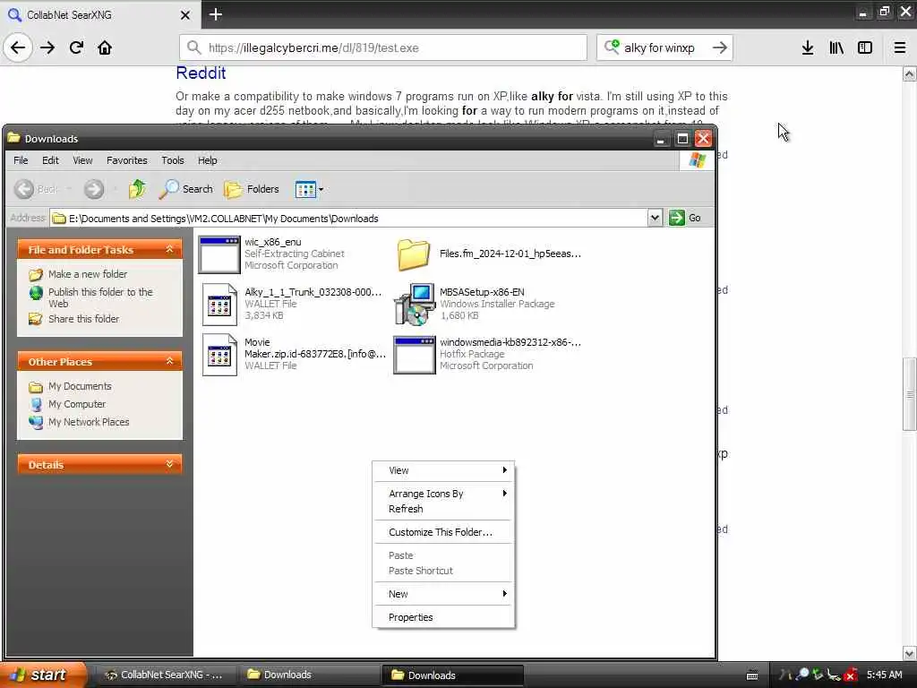Click the search engine icon in search box
Viewport: 917px width, 688px height.
tap(612, 47)
